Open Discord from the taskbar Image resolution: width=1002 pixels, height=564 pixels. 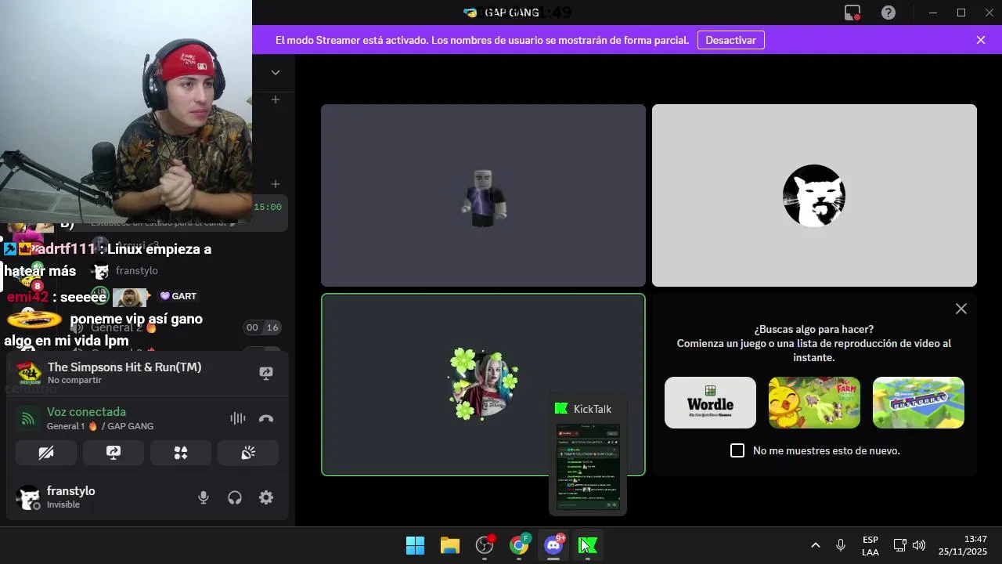(x=553, y=545)
